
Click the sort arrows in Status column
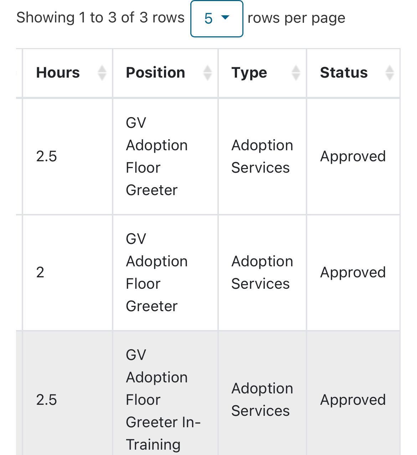tap(390, 73)
